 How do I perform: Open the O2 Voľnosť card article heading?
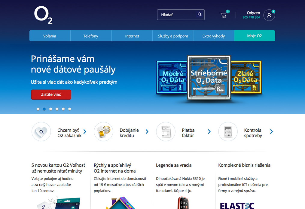58,168
